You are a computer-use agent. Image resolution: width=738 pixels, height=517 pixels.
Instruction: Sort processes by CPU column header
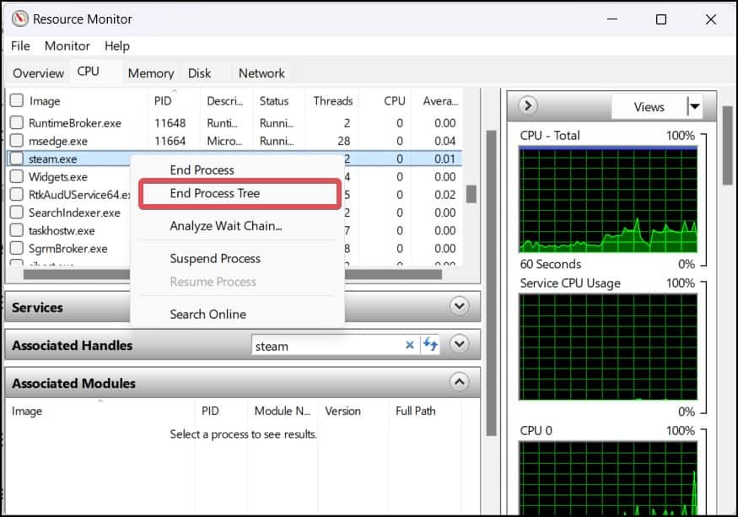click(x=395, y=100)
